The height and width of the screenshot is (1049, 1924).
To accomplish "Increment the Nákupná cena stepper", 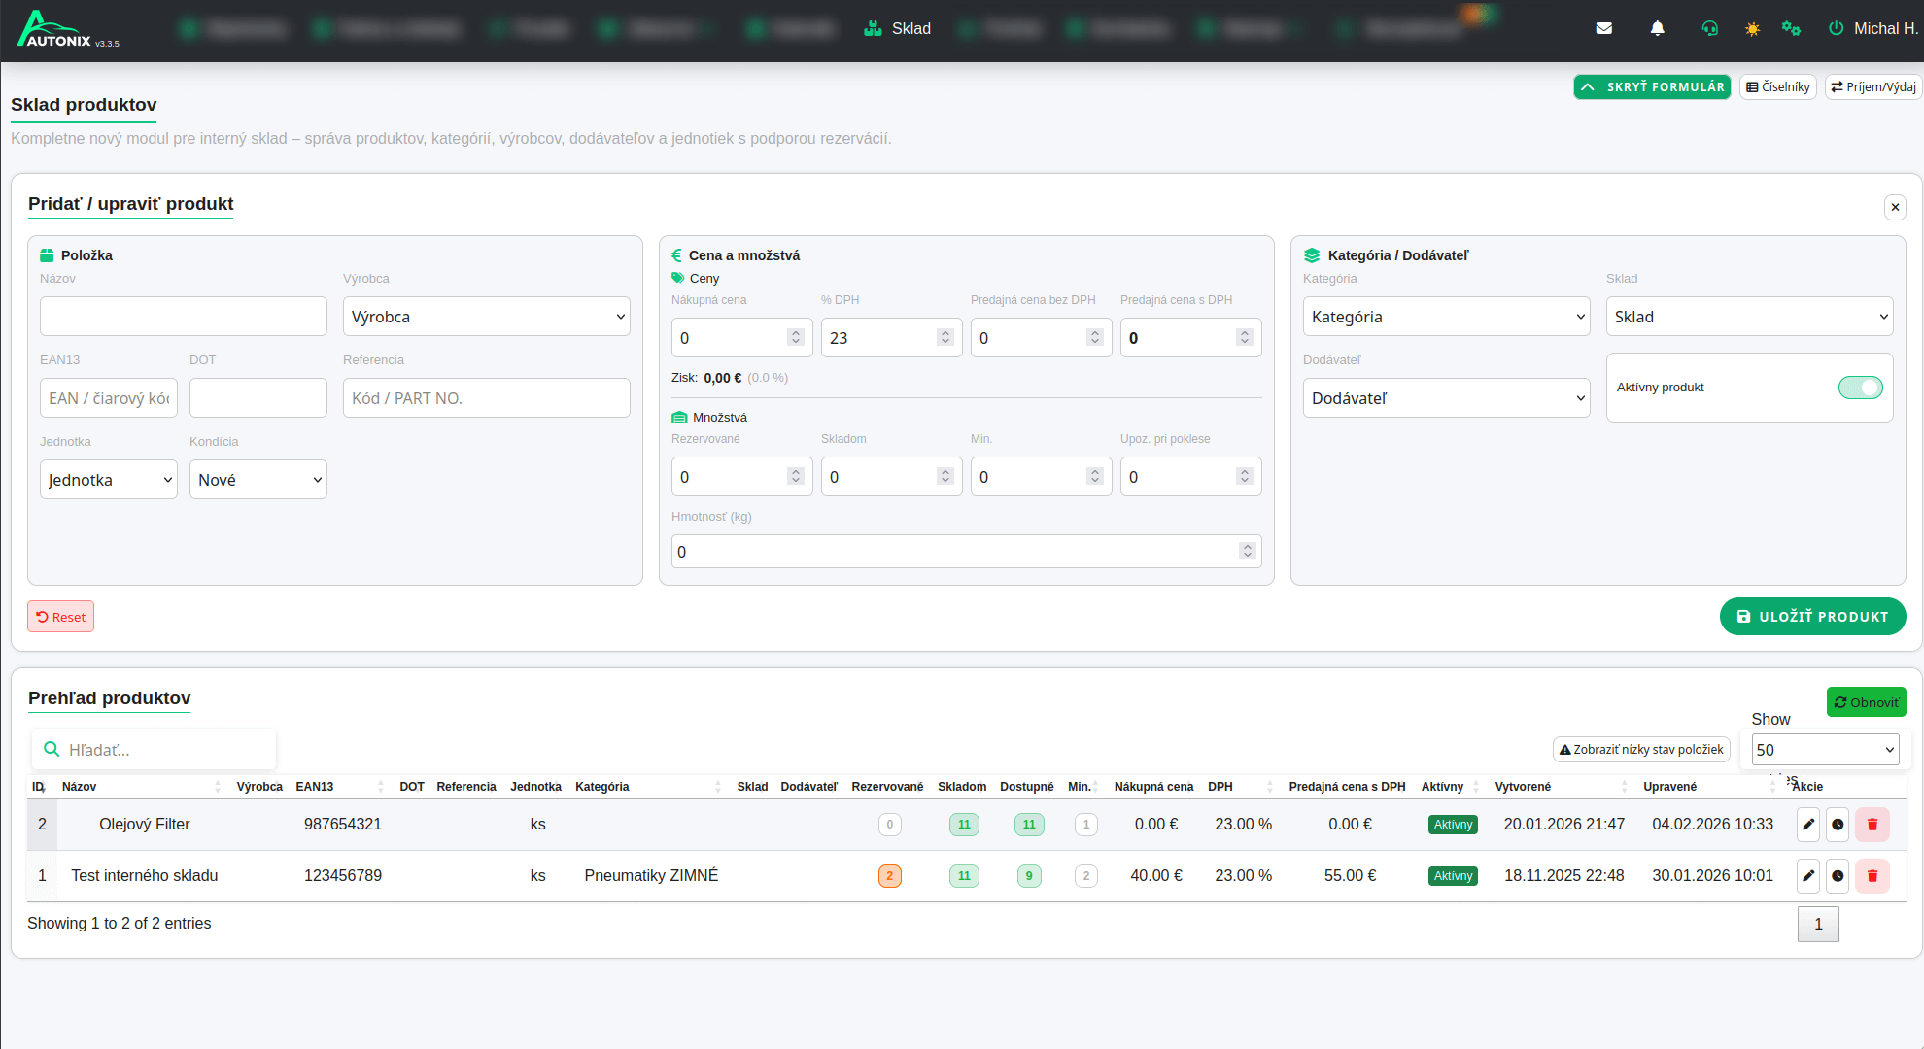I will (x=796, y=332).
